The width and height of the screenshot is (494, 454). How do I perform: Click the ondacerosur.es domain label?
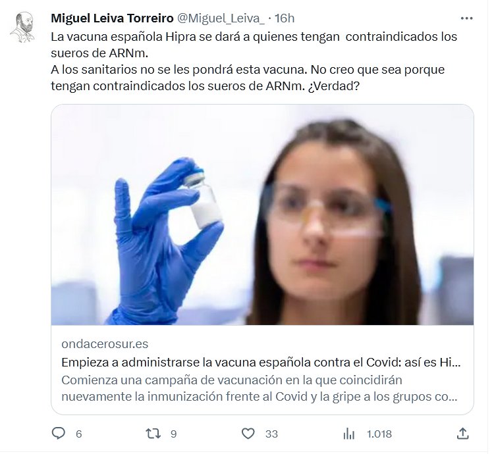(x=105, y=343)
